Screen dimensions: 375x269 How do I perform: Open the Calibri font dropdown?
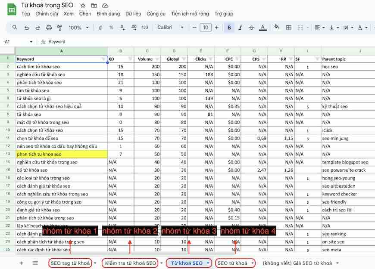(170, 28)
